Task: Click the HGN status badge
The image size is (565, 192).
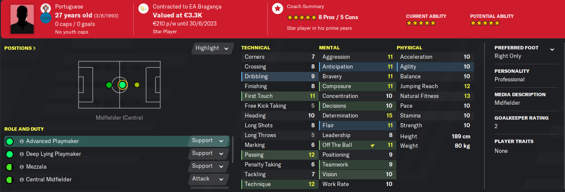Action: pos(46,18)
